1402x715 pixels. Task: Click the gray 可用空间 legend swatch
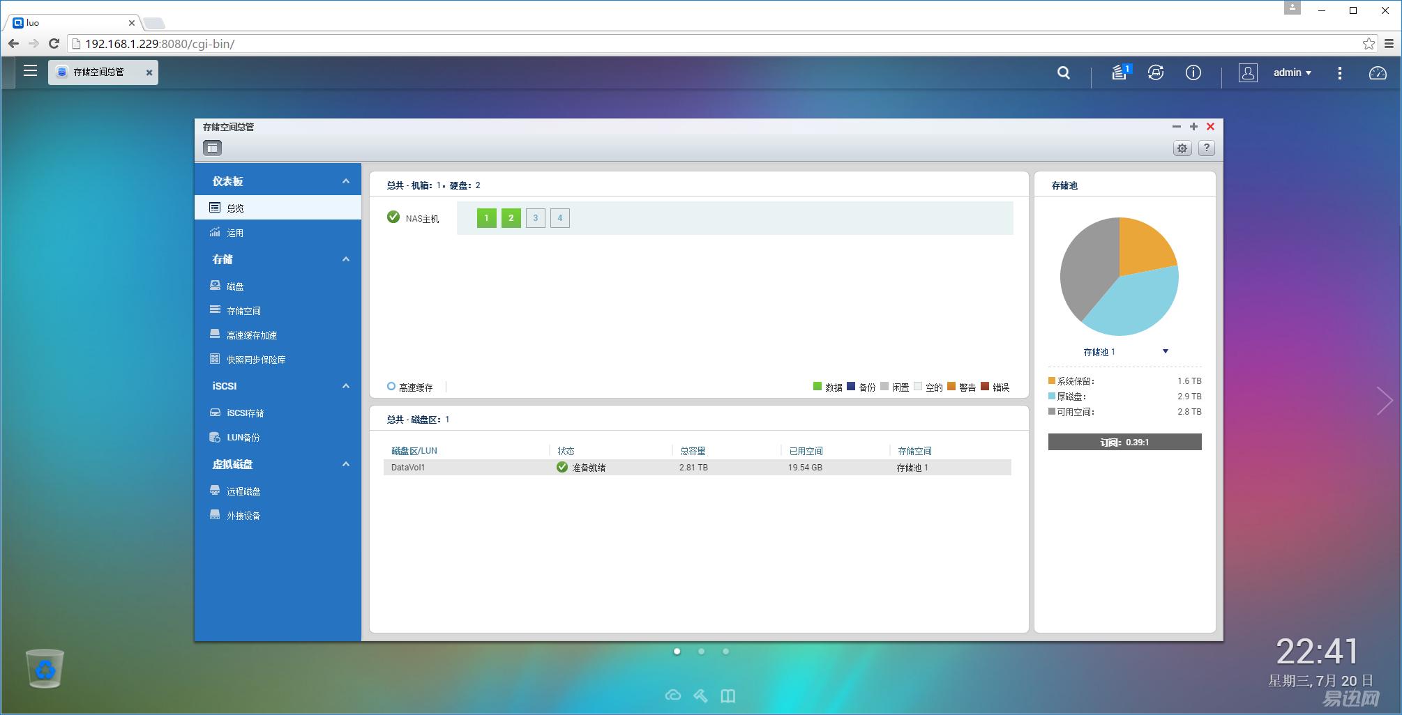click(1052, 411)
